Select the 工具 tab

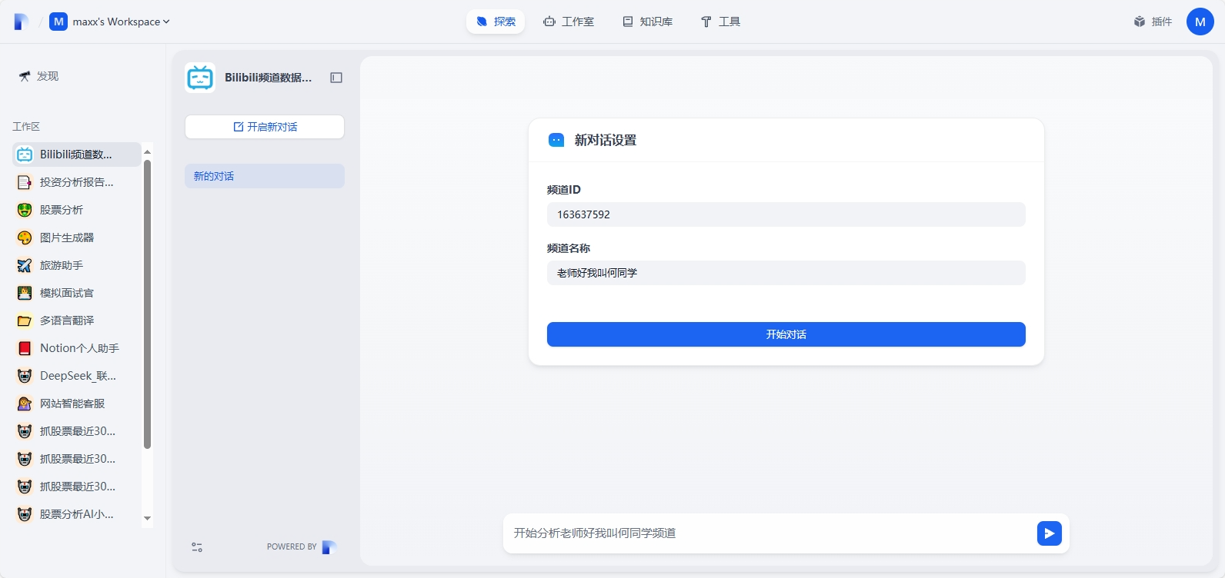(x=720, y=22)
